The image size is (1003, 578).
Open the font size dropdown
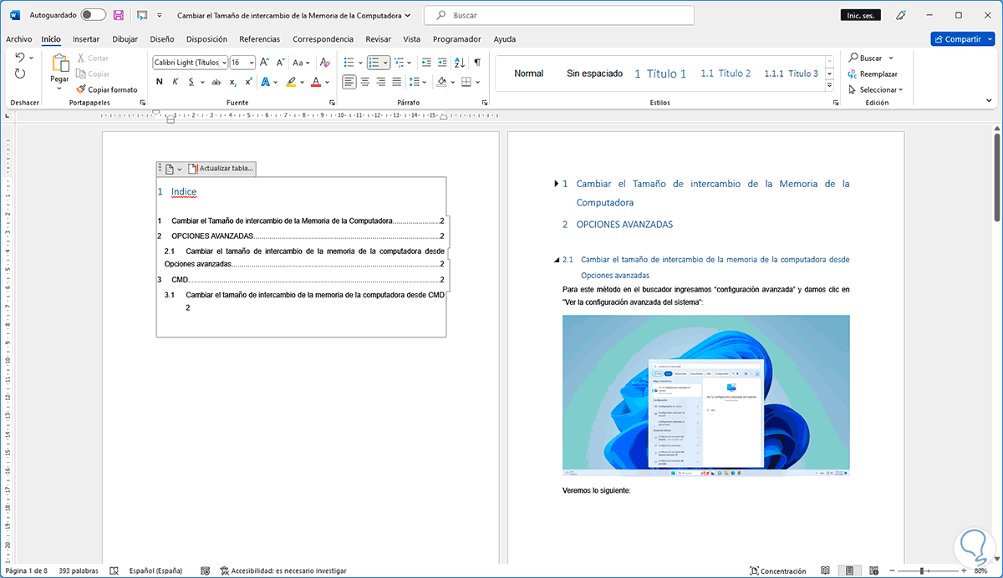251,63
